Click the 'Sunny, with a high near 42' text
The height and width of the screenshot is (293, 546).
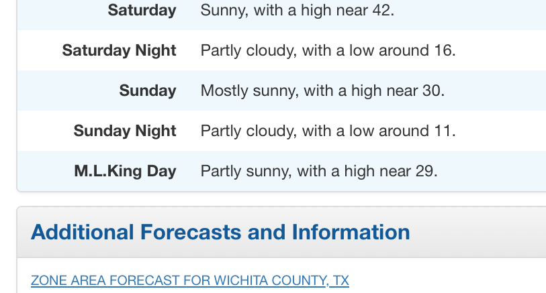[x=298, y=11]
